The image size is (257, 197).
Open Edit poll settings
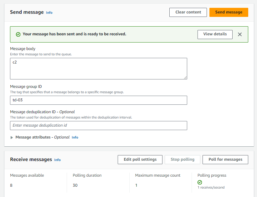(140, 159)
